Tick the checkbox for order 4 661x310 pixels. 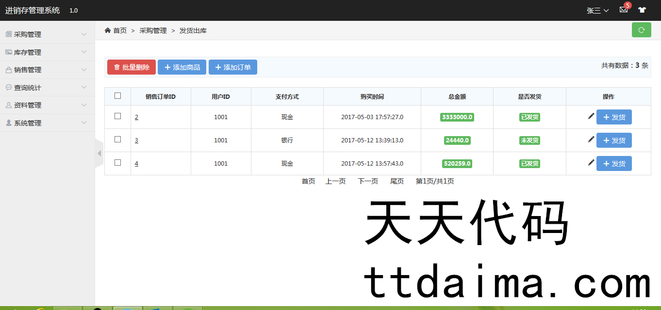pos(117,163)
